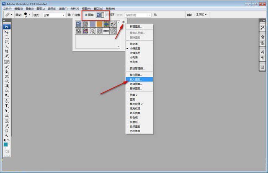
Task: Select the Rectangular Marquee tool
Action: click(7, 37)
